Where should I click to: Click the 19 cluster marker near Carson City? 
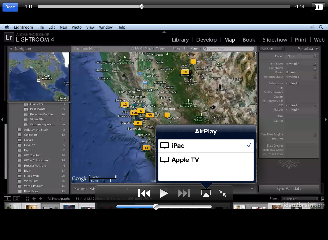(x=185, y=72)
